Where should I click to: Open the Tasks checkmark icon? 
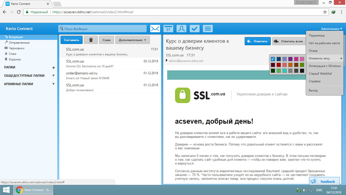[195, 29]
